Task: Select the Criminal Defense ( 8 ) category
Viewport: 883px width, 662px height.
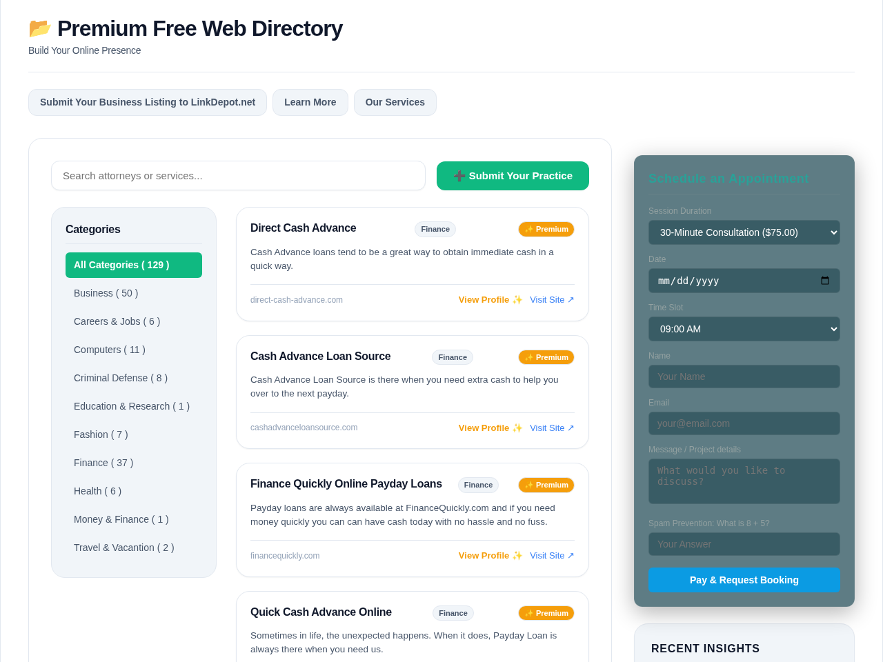Action: point(134,378)
